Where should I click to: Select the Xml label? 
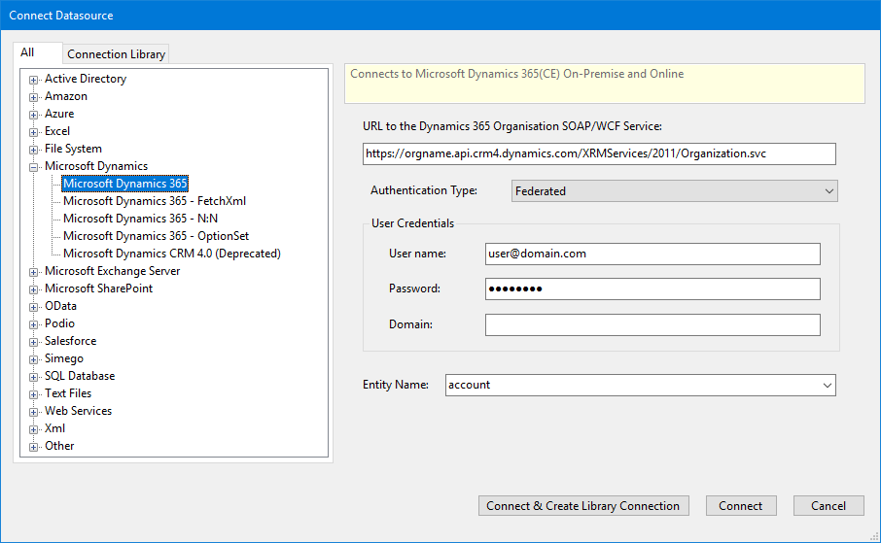pyautogui.click(x=55, y=427)
